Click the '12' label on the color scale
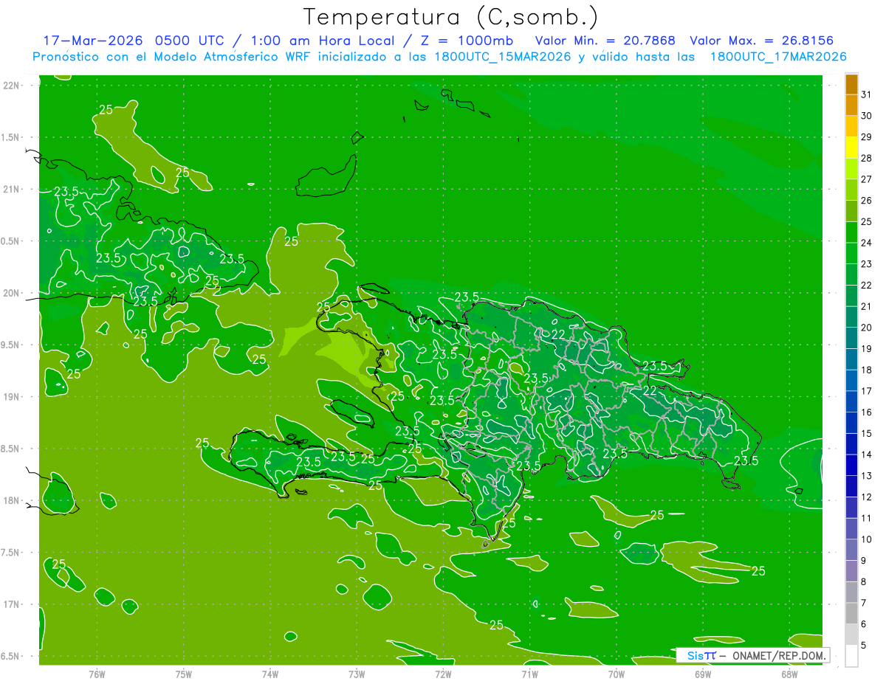Screen dimensions: 886x684 (867, 497)
